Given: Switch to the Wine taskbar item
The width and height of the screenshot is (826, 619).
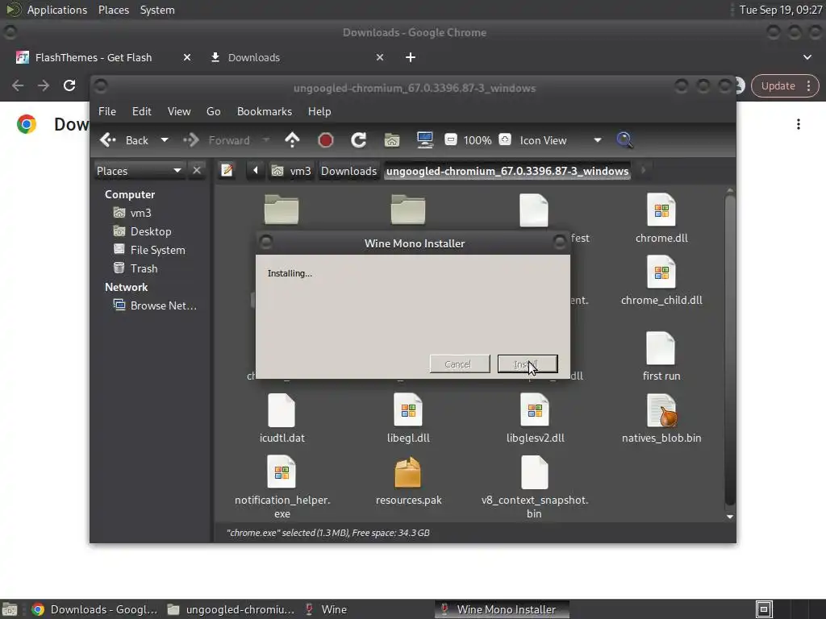Looking at the screenshot, I should [x=327, y=609].
